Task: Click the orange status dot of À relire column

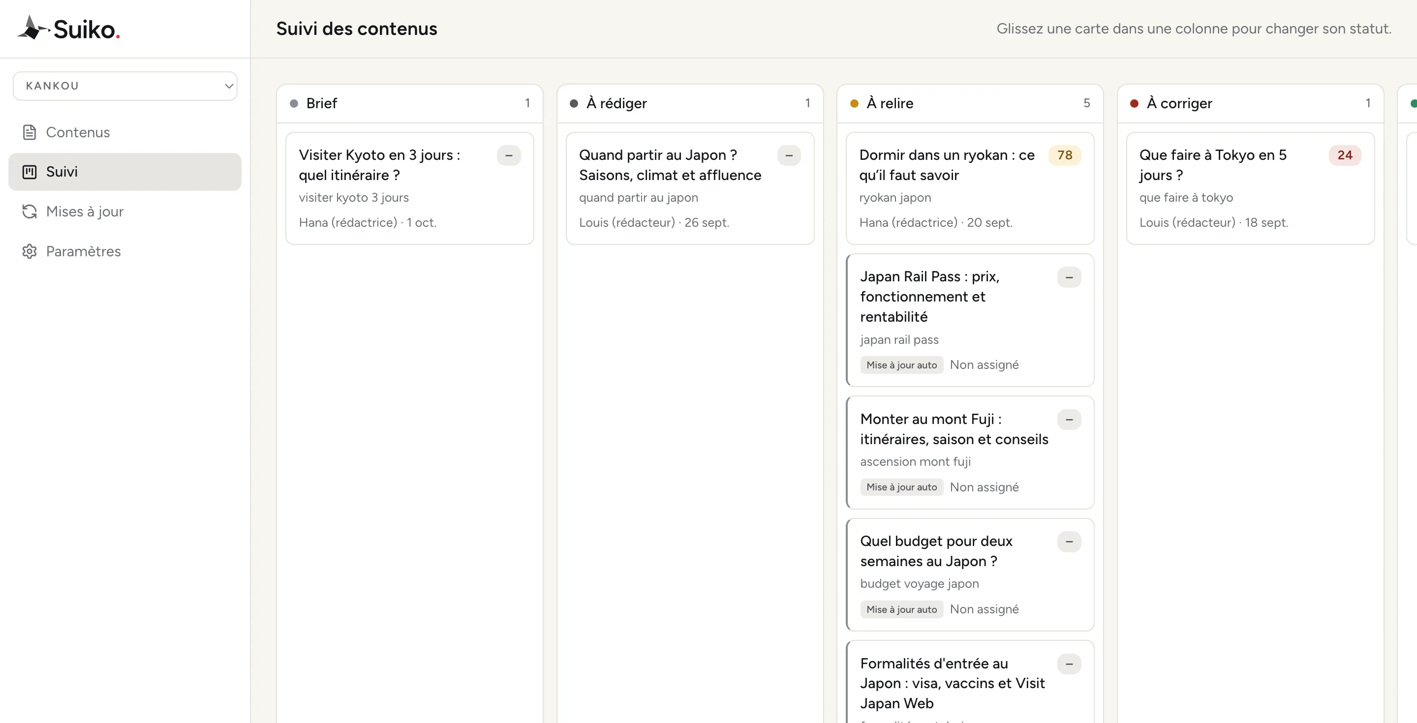Action: (854, 103)
